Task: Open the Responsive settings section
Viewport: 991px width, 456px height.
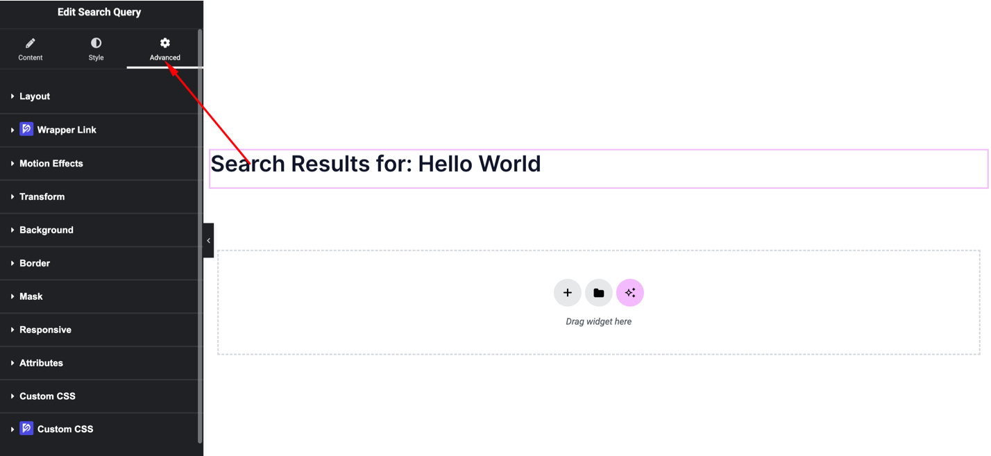Action: (45, 330)
